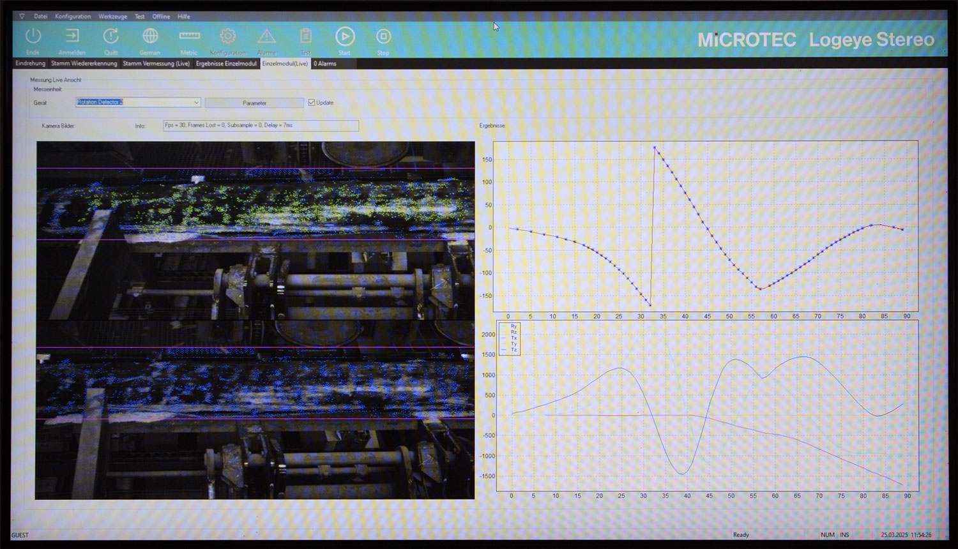Click the Metric ruler icon

tap(189, 37)
